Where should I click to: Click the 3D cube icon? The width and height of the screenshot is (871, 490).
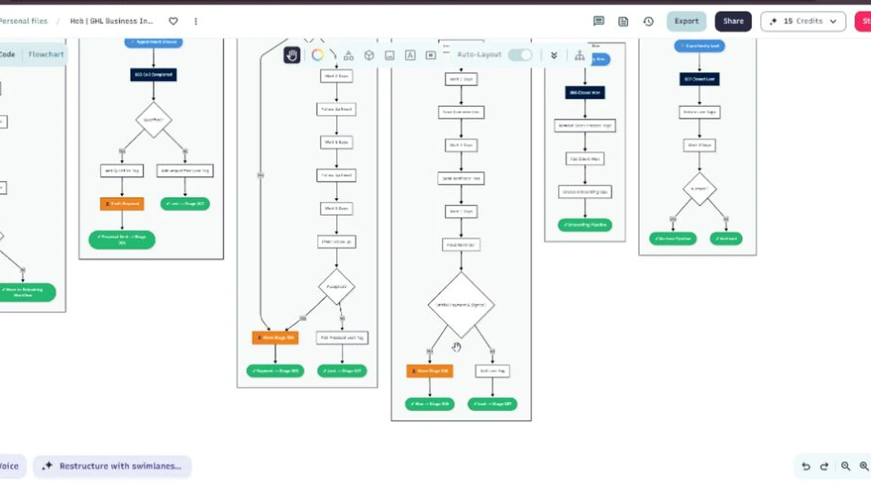(369, 55)
